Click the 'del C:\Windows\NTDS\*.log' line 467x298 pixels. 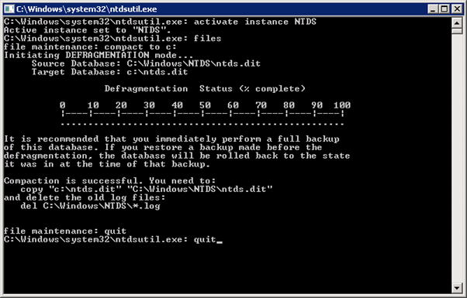click(90, 206)
